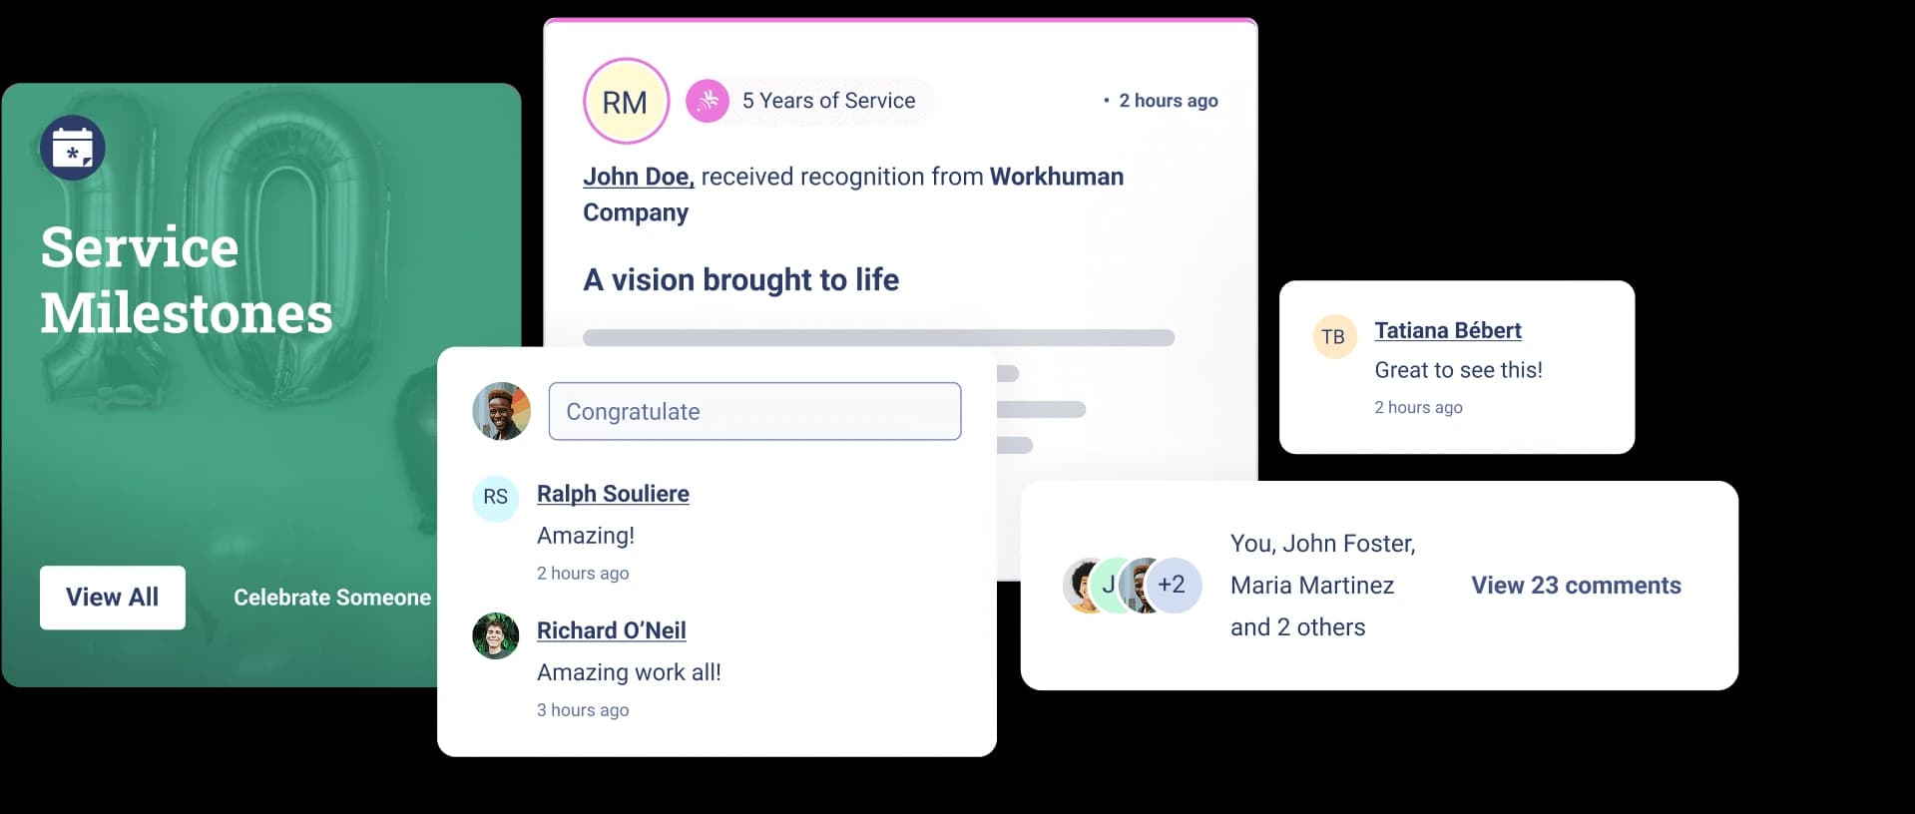
Task: Open the RM avatar on the post
Action: tap(626, 101)
